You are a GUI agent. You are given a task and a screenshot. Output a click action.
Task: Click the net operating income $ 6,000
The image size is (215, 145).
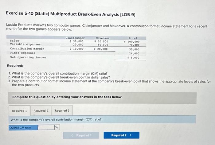click(133, 58)
